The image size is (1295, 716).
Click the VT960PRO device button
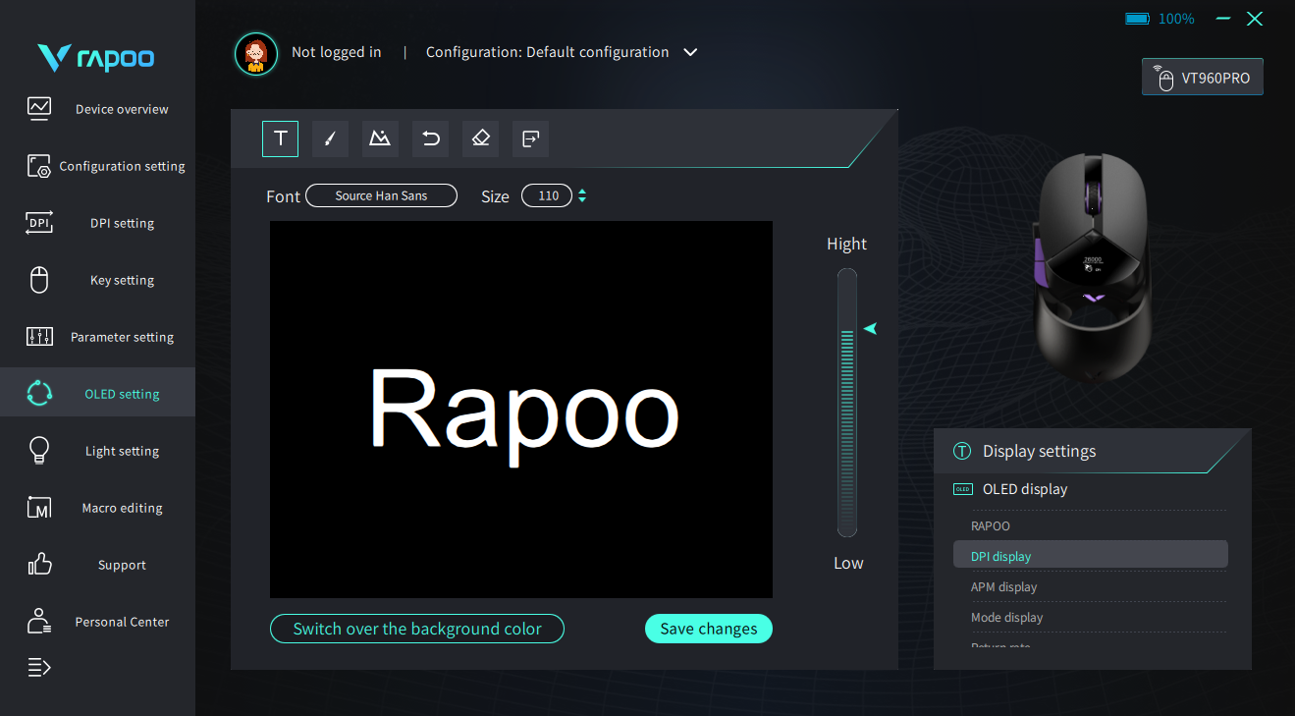point(1203,78)
